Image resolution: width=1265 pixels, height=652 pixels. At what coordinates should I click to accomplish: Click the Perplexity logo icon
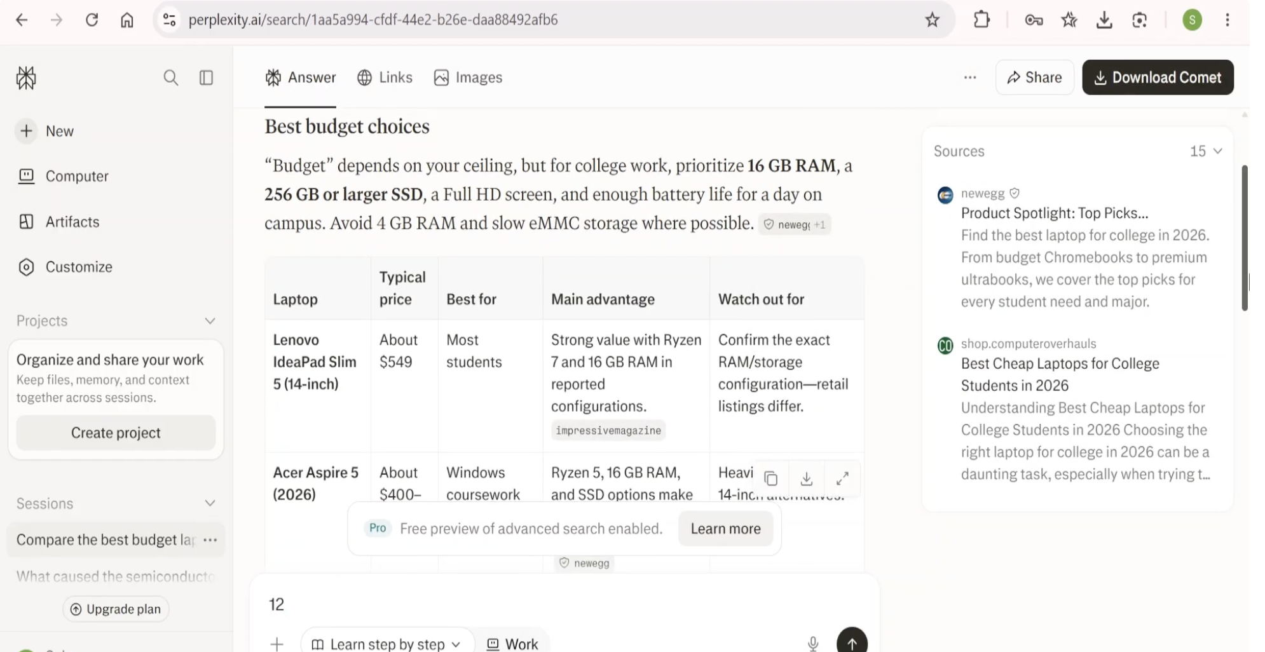click(26, 78)
